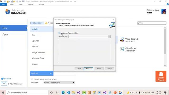169x95 pixels.
Task: Open Microsoft Edge from the taskbar
Action: tap(63, 93)
